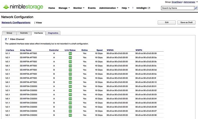Click the WWNN column header
Viewport: 198px width, 119px height.
click(110, 50)
